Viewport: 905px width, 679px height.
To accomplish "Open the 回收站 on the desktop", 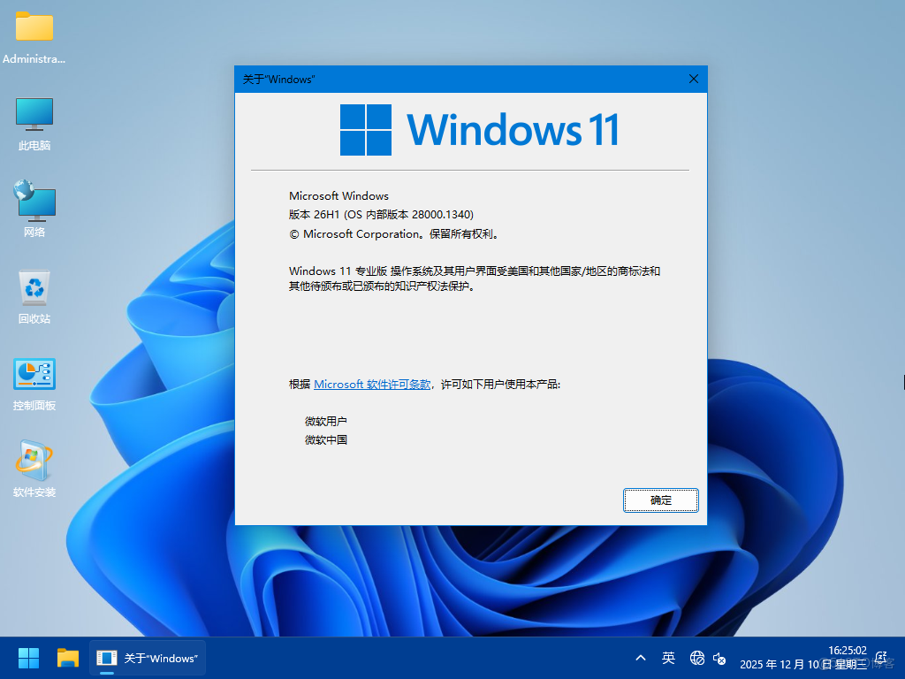I will (34, 287).
